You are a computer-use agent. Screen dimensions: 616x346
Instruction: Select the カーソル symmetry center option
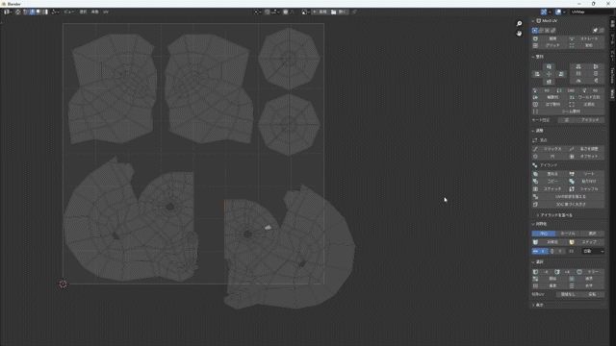point(568,234)
